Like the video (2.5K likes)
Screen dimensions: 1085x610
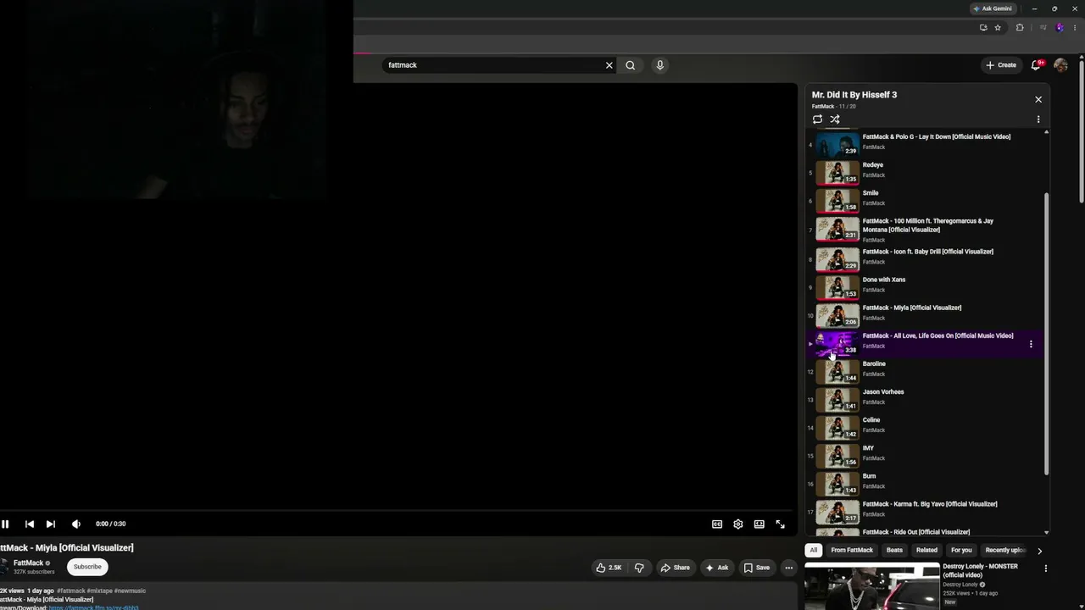pyautogui.click(x=609, y=568)
